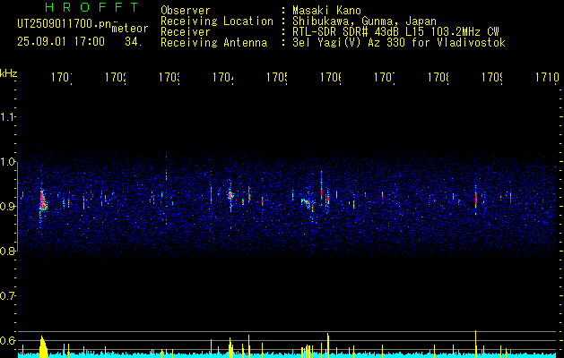The width and height of the screenshot is (564, 358).
Task: Click the 0.6 kHz frequency axis label
Action: coord(7,340)
